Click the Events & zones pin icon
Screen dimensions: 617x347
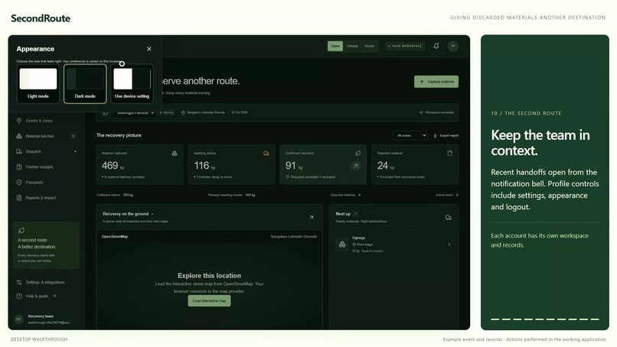[19, 120]
